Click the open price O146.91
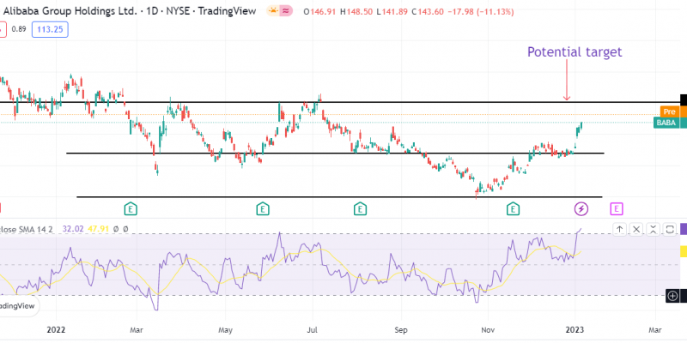The image size is (687, 343). pyautogui.click(x=319, y=12)
